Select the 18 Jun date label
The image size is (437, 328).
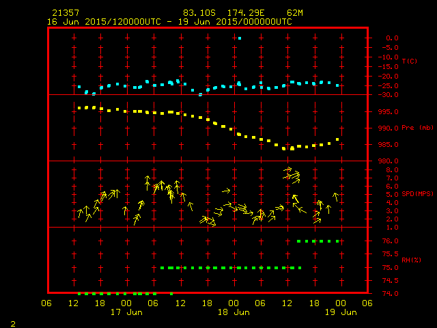[x=233, y=312]
